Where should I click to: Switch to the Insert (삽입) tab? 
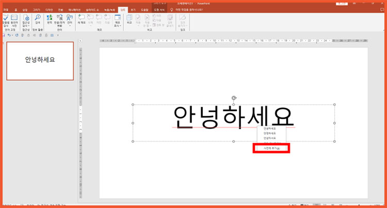tap(25, 10)
